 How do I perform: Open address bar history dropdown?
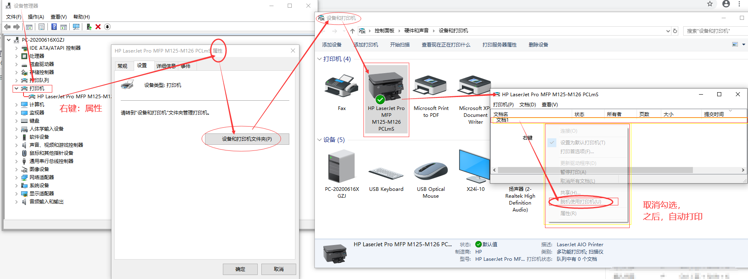pos(668,31)
